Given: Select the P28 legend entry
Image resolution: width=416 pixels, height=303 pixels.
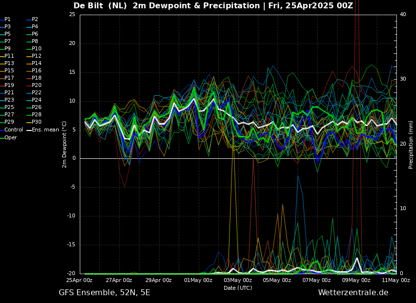Looking at the screenshot, I should point(34,115).
